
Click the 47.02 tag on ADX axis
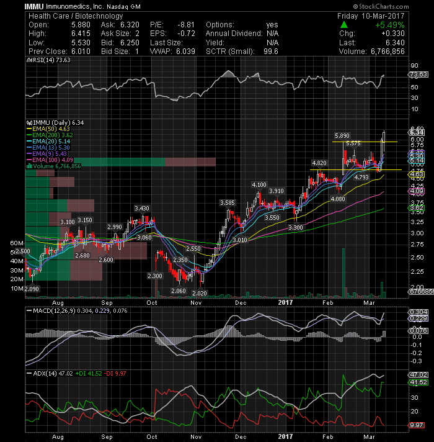click(418, 374)
